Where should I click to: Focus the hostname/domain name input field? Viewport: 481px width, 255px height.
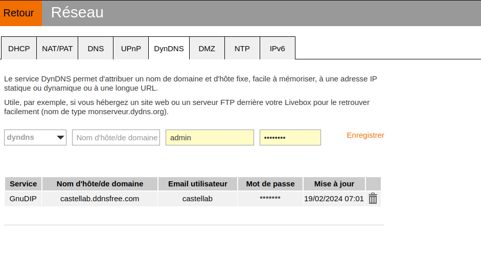116,137
